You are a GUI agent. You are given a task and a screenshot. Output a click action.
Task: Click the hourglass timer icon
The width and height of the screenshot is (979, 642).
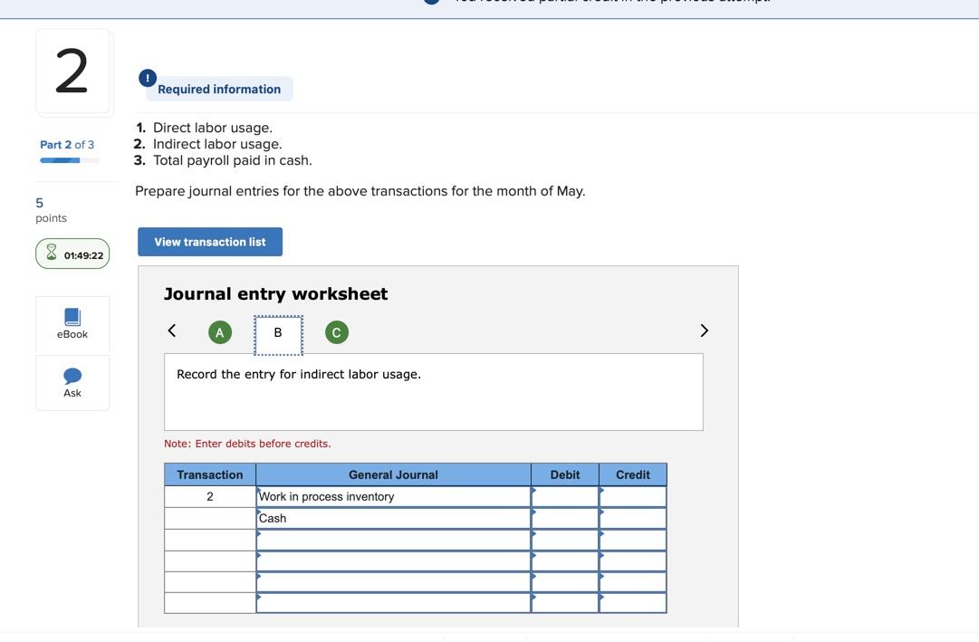[x=51, y=254]
